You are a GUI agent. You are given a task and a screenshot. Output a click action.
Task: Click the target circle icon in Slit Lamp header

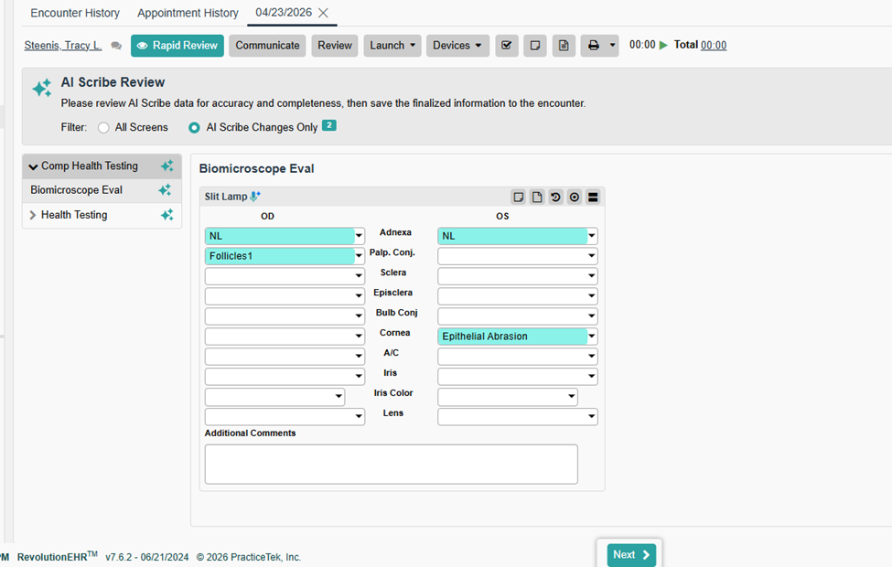(x=574, y=197)
